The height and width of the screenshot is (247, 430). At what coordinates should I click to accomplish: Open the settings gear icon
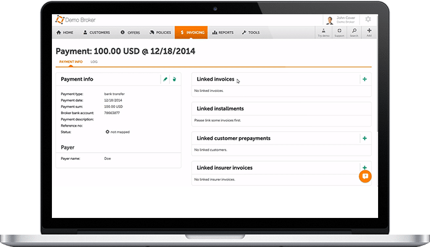[368, 19]
